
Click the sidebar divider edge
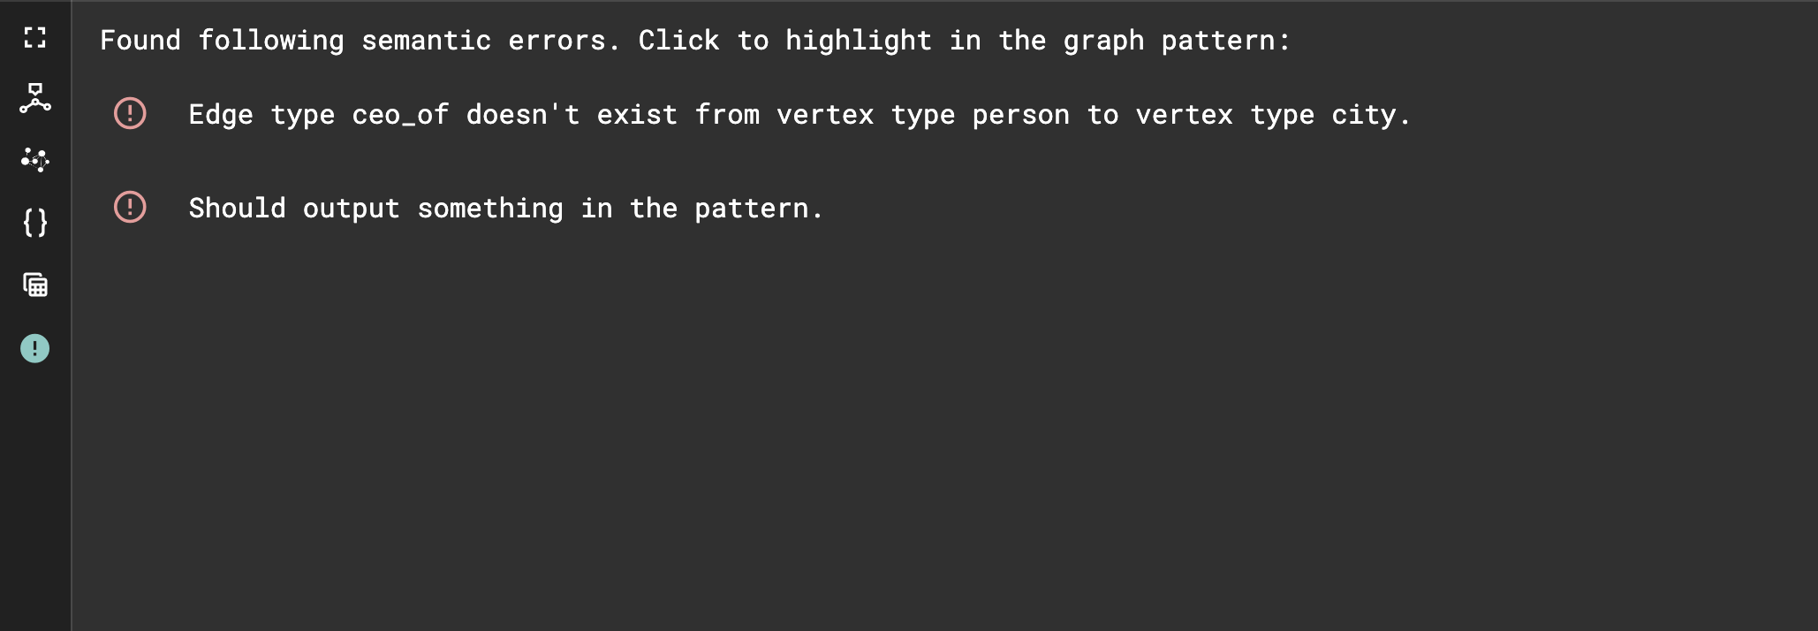[71, 315]
